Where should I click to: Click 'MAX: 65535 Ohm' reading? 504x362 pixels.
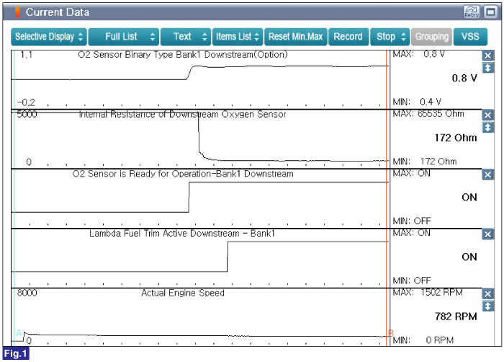pos(428,114)
